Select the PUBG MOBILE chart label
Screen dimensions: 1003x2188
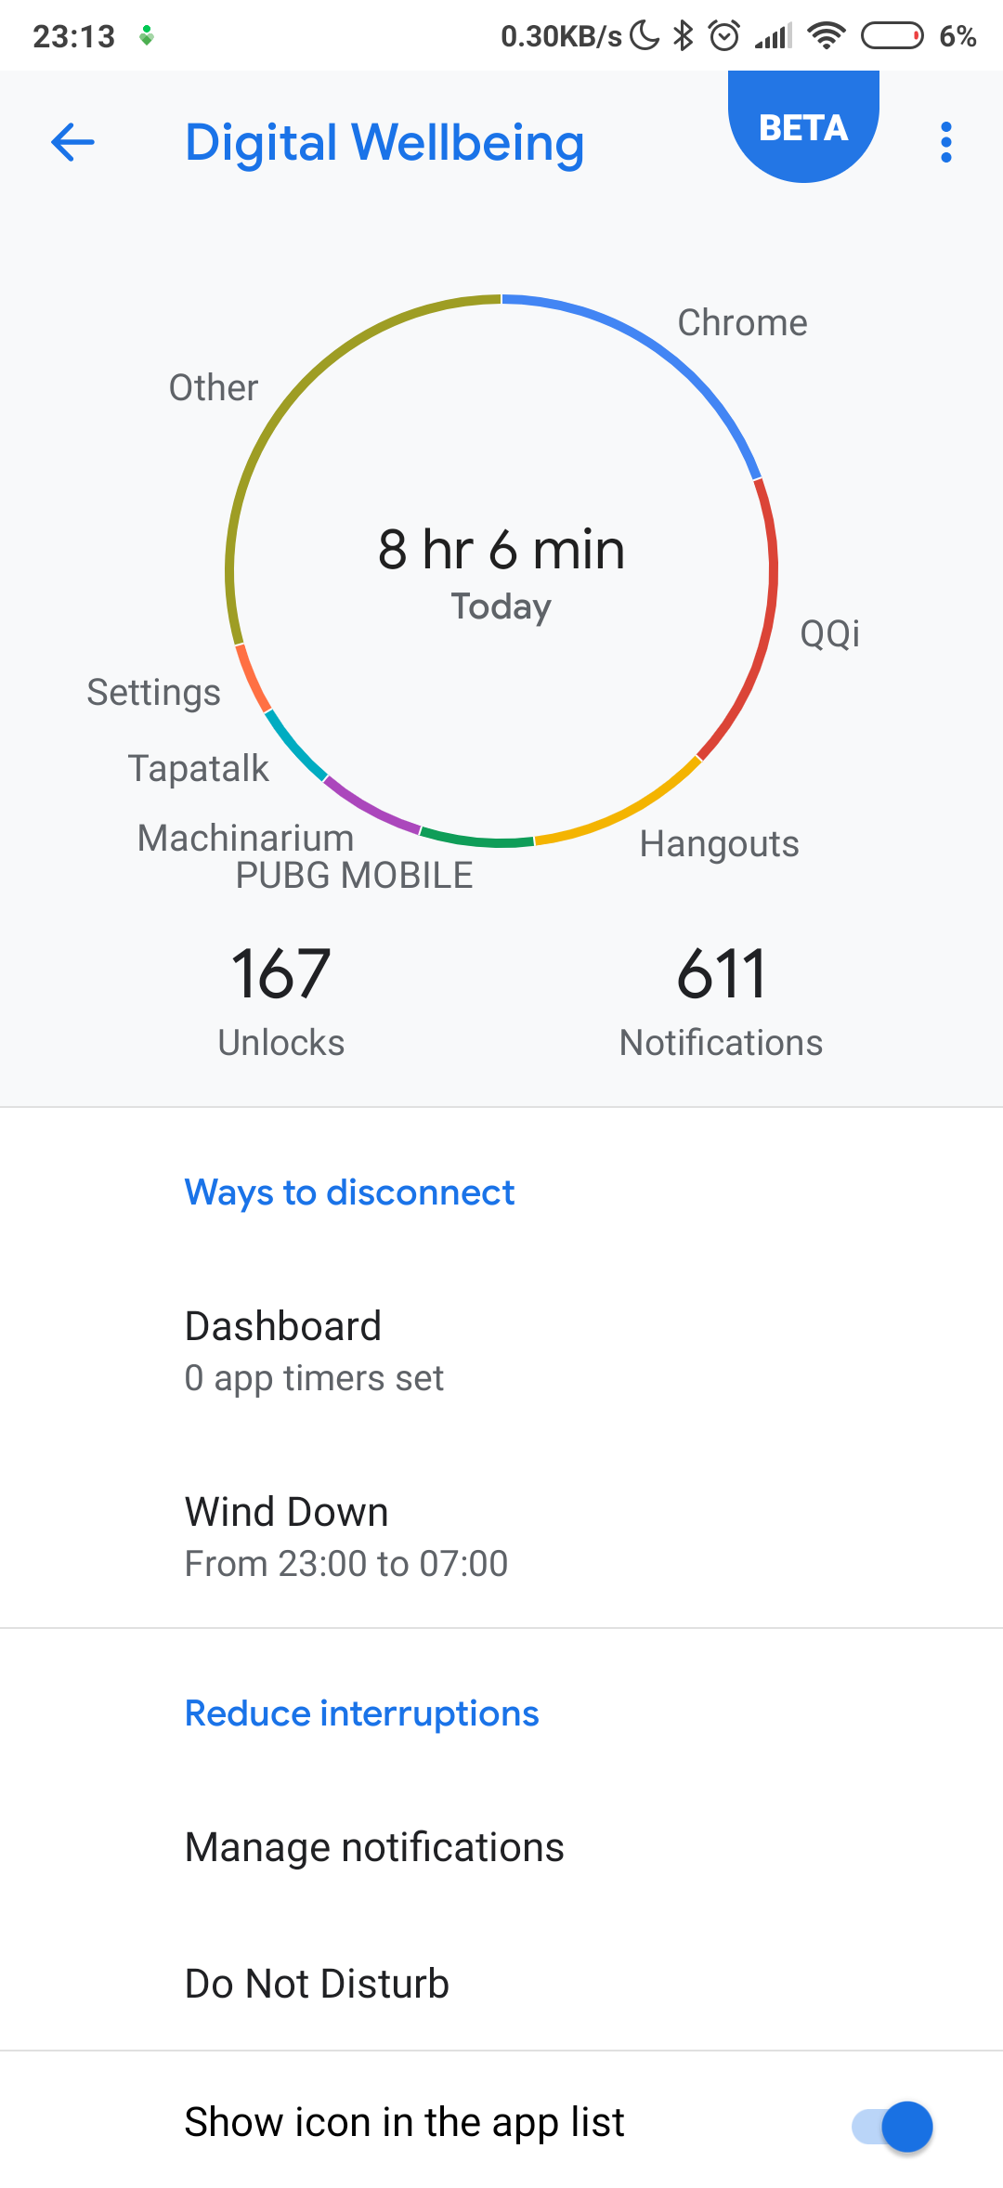tap(354, 875)
